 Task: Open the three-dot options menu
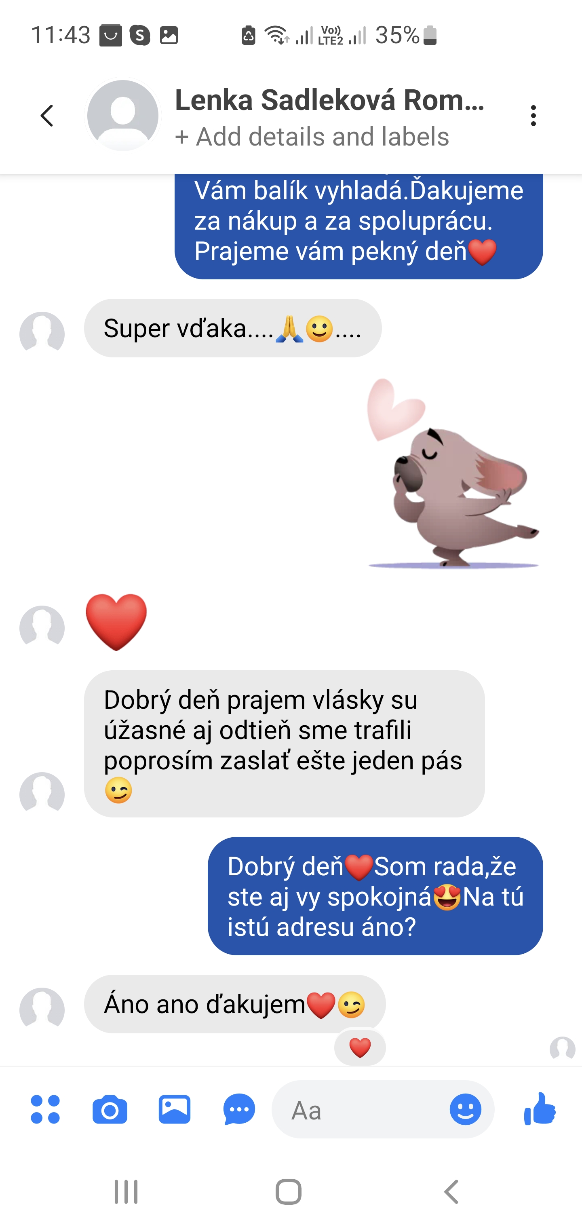[533, 116]
